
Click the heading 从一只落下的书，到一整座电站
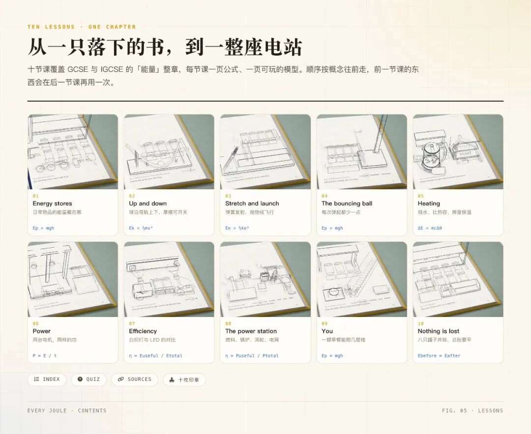(165, 47)
